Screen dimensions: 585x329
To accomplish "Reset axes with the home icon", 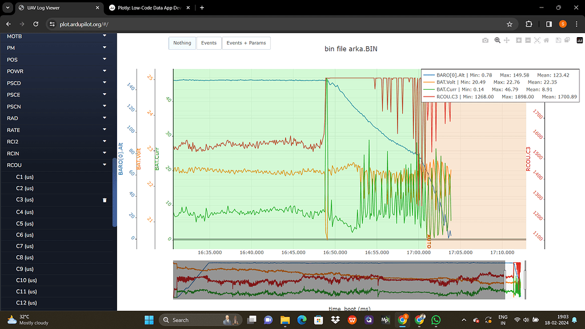I will tap(547, 41).
